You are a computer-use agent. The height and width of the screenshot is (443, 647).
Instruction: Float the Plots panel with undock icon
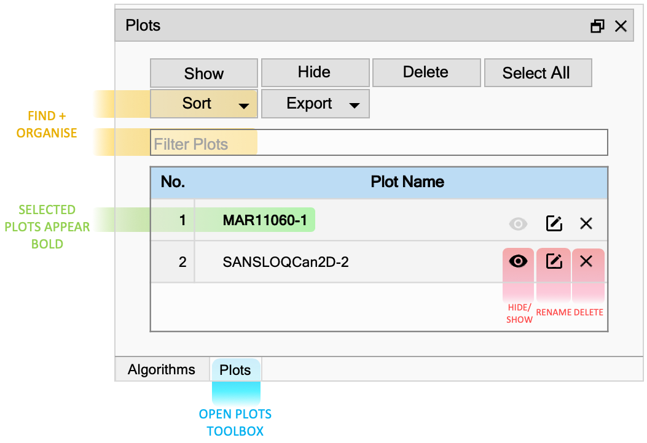point(597,26)
